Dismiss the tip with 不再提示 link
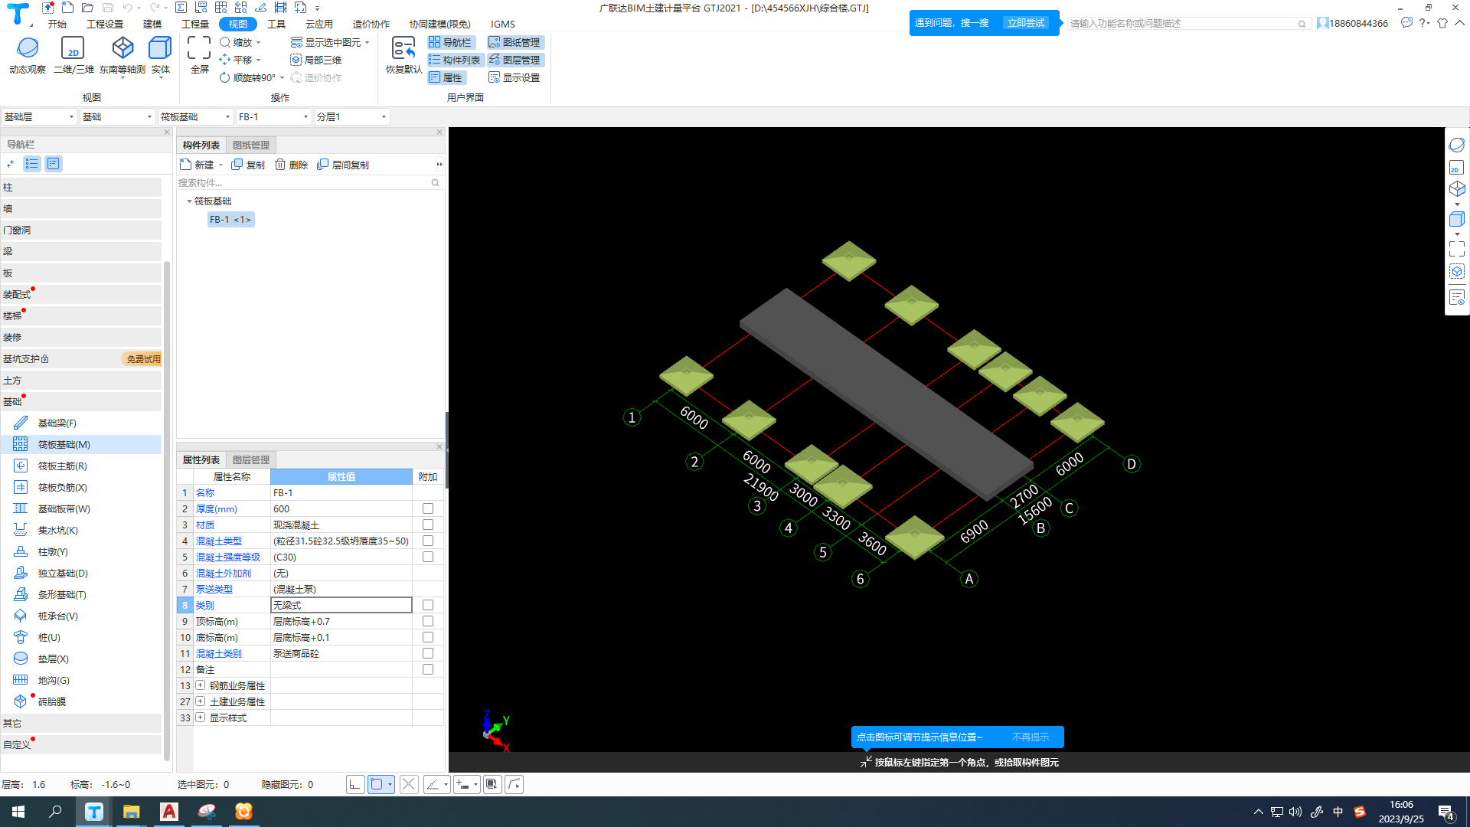The image size is (1470, 827). pos(1030,737)
